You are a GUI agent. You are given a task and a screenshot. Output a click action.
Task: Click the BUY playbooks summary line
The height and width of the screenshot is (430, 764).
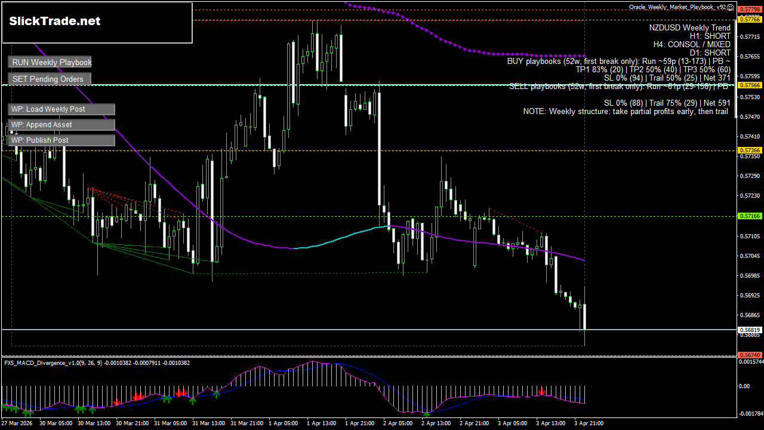point(619,62)
